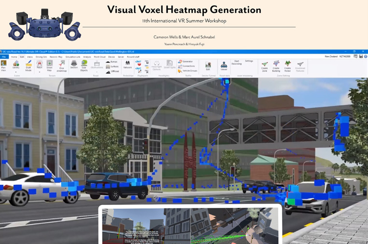Click the edit flightpath plane icon
Image resolution: width=368 pixels, height=244 pixels.
pyautogui.click(x=138, y=69)
